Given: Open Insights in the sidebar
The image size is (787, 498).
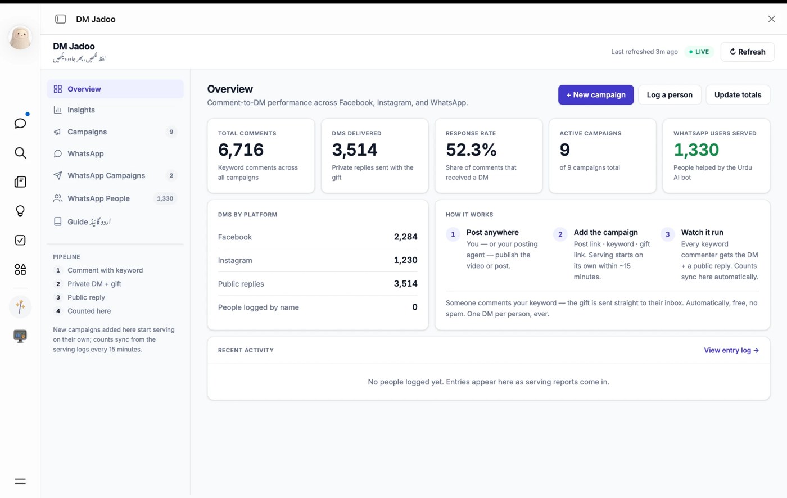Looking at the screenshot, I should [115, 110].
